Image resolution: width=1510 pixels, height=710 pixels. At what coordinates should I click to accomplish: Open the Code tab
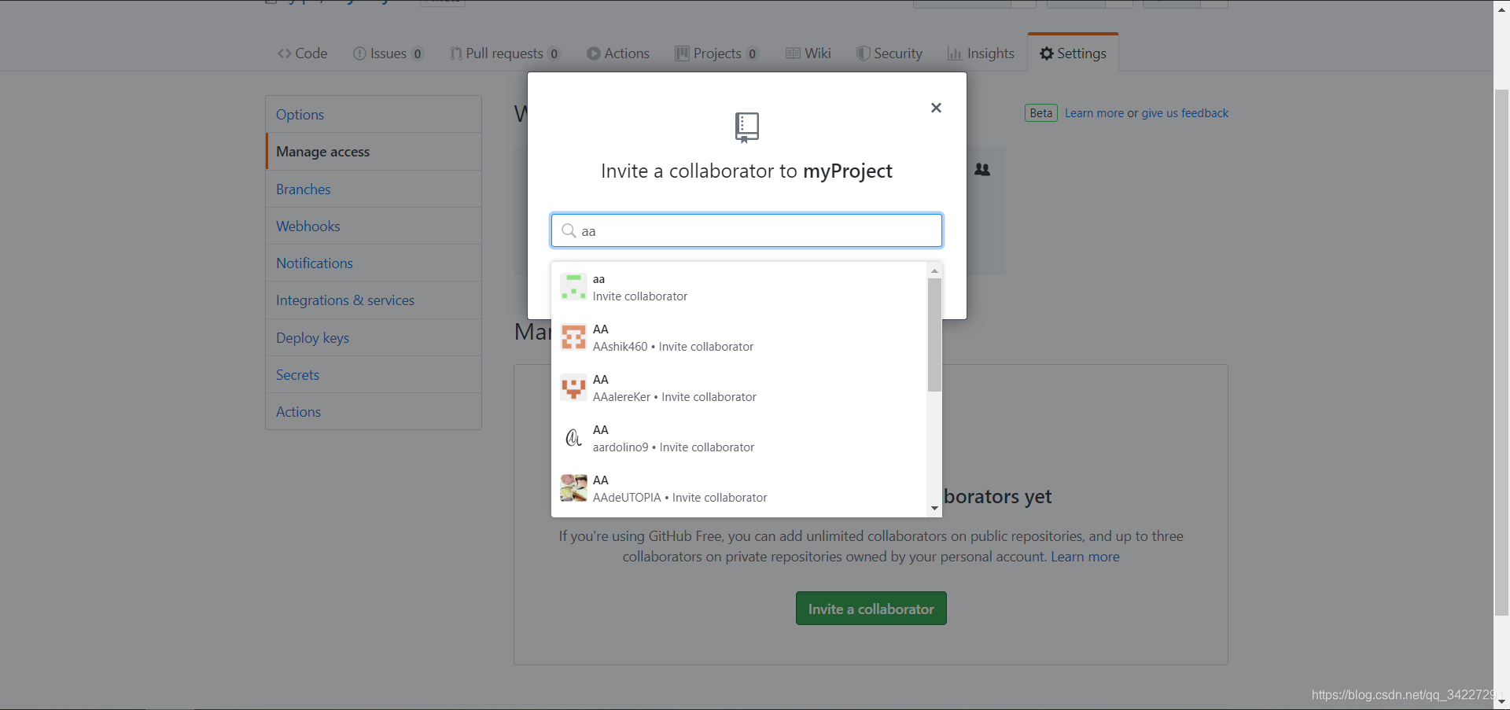click(302, 53)
